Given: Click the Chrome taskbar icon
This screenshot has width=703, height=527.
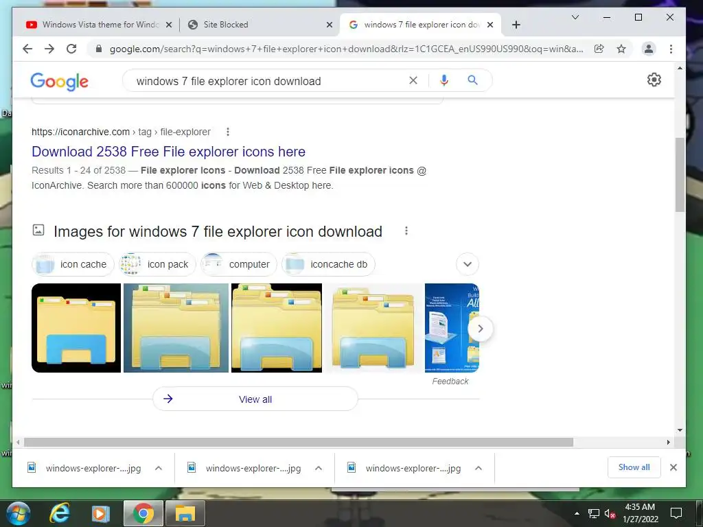Looking at the screenshot, I should coord(143,513).
